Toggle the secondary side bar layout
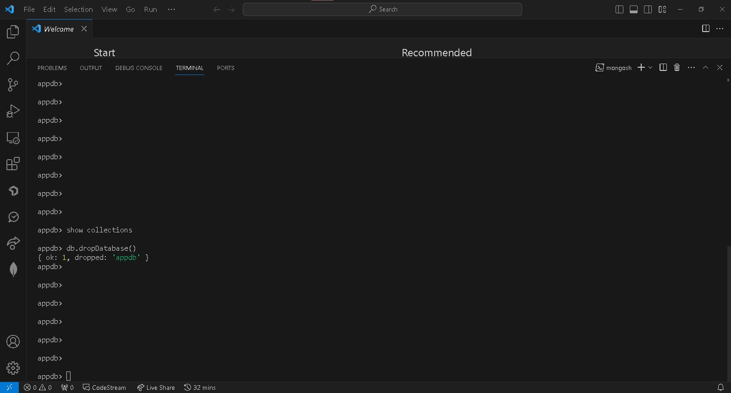731x393 pixels. coord(648,10)
